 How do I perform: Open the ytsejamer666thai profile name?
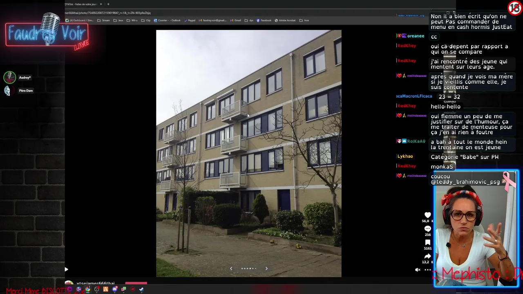pos(95,283)
